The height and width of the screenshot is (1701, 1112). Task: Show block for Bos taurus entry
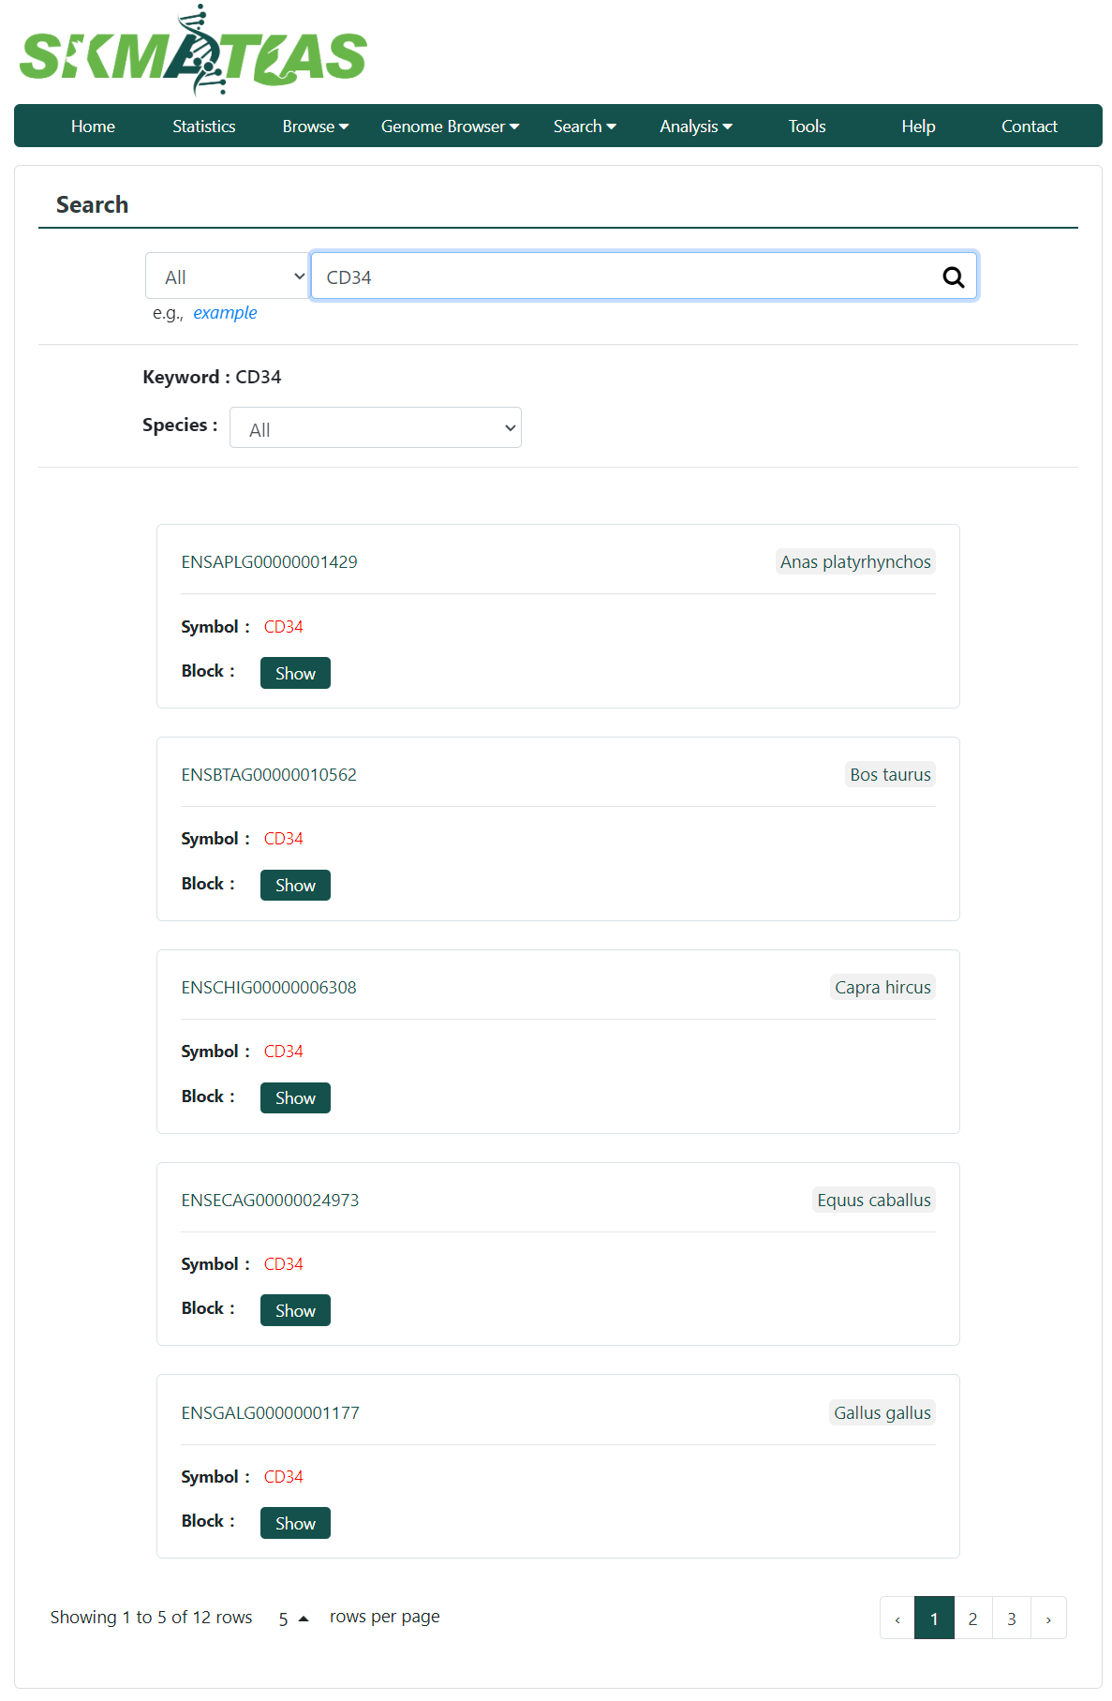[295, 885]
